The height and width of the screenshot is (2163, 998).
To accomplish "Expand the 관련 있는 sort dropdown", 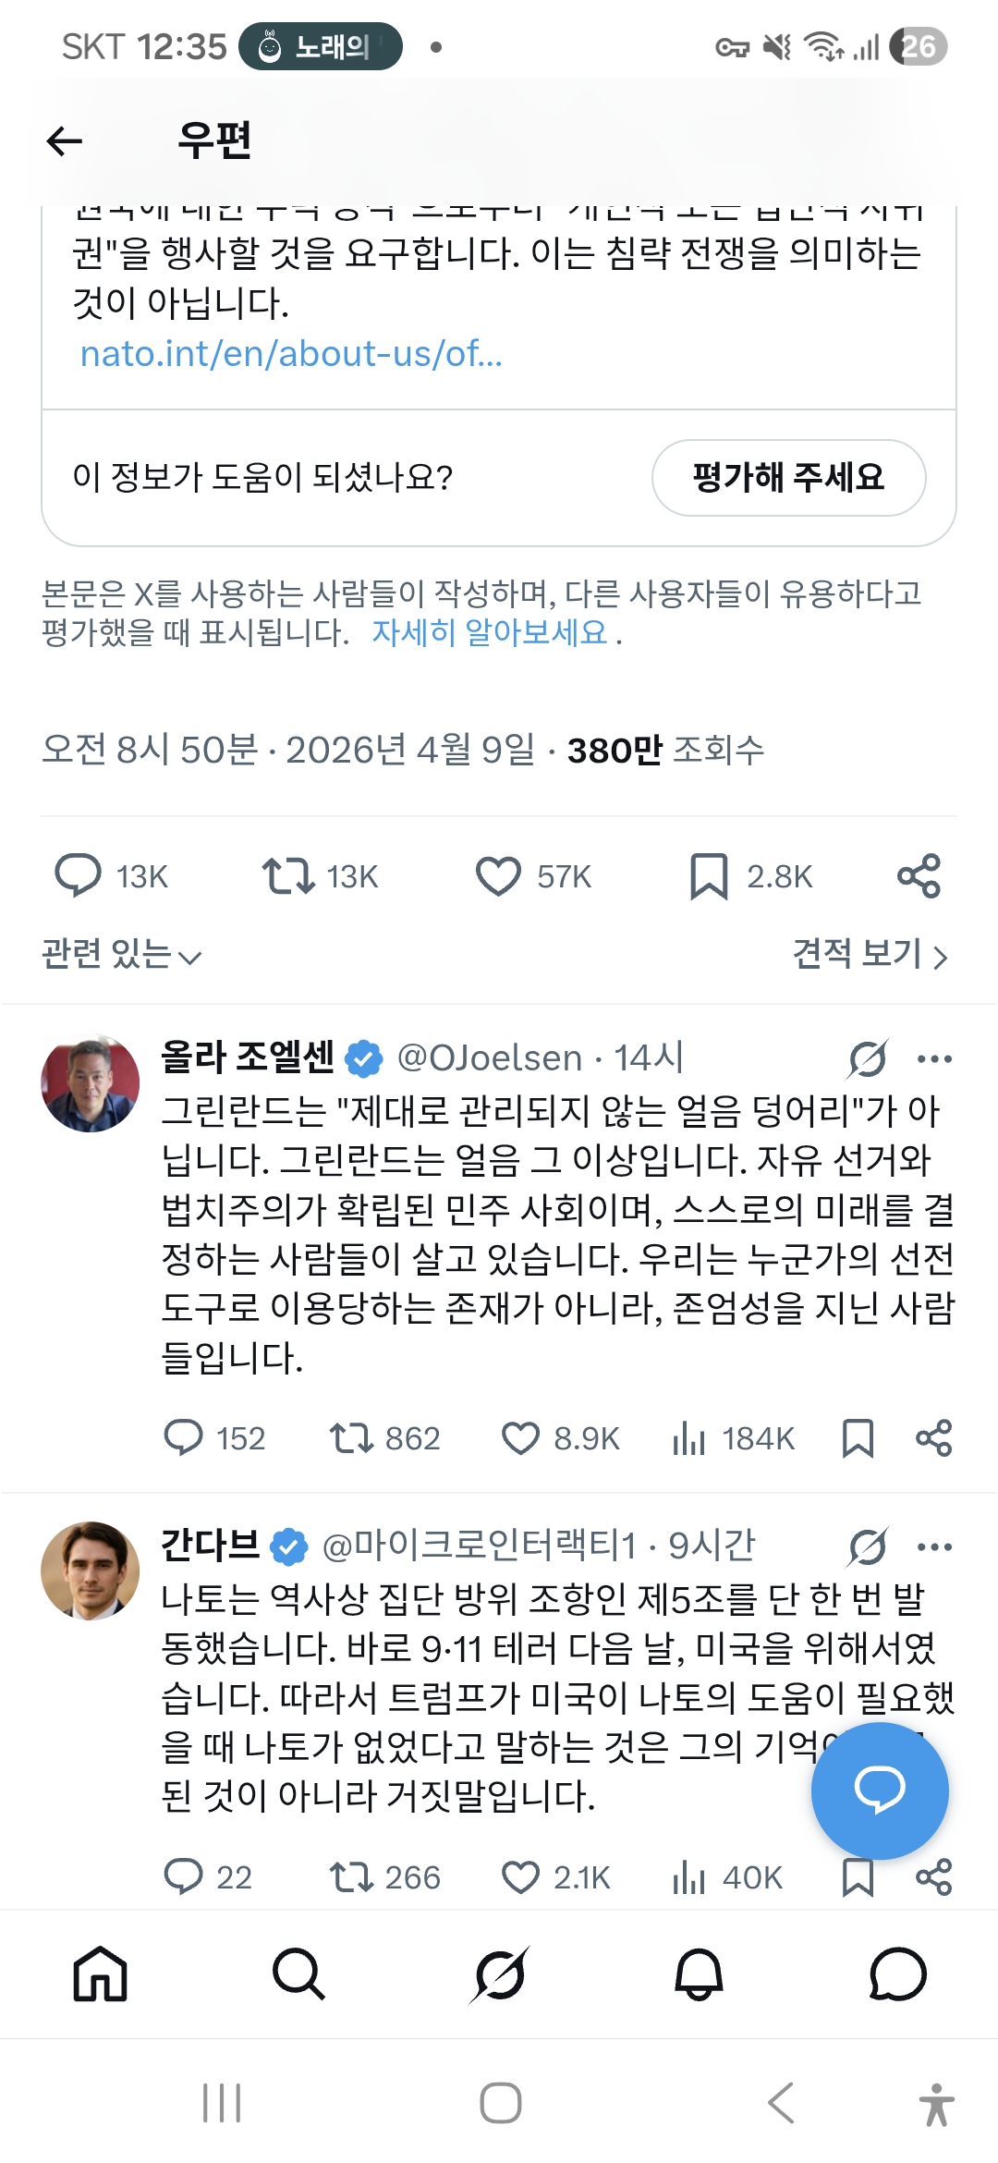I will (x=121, y=954).
